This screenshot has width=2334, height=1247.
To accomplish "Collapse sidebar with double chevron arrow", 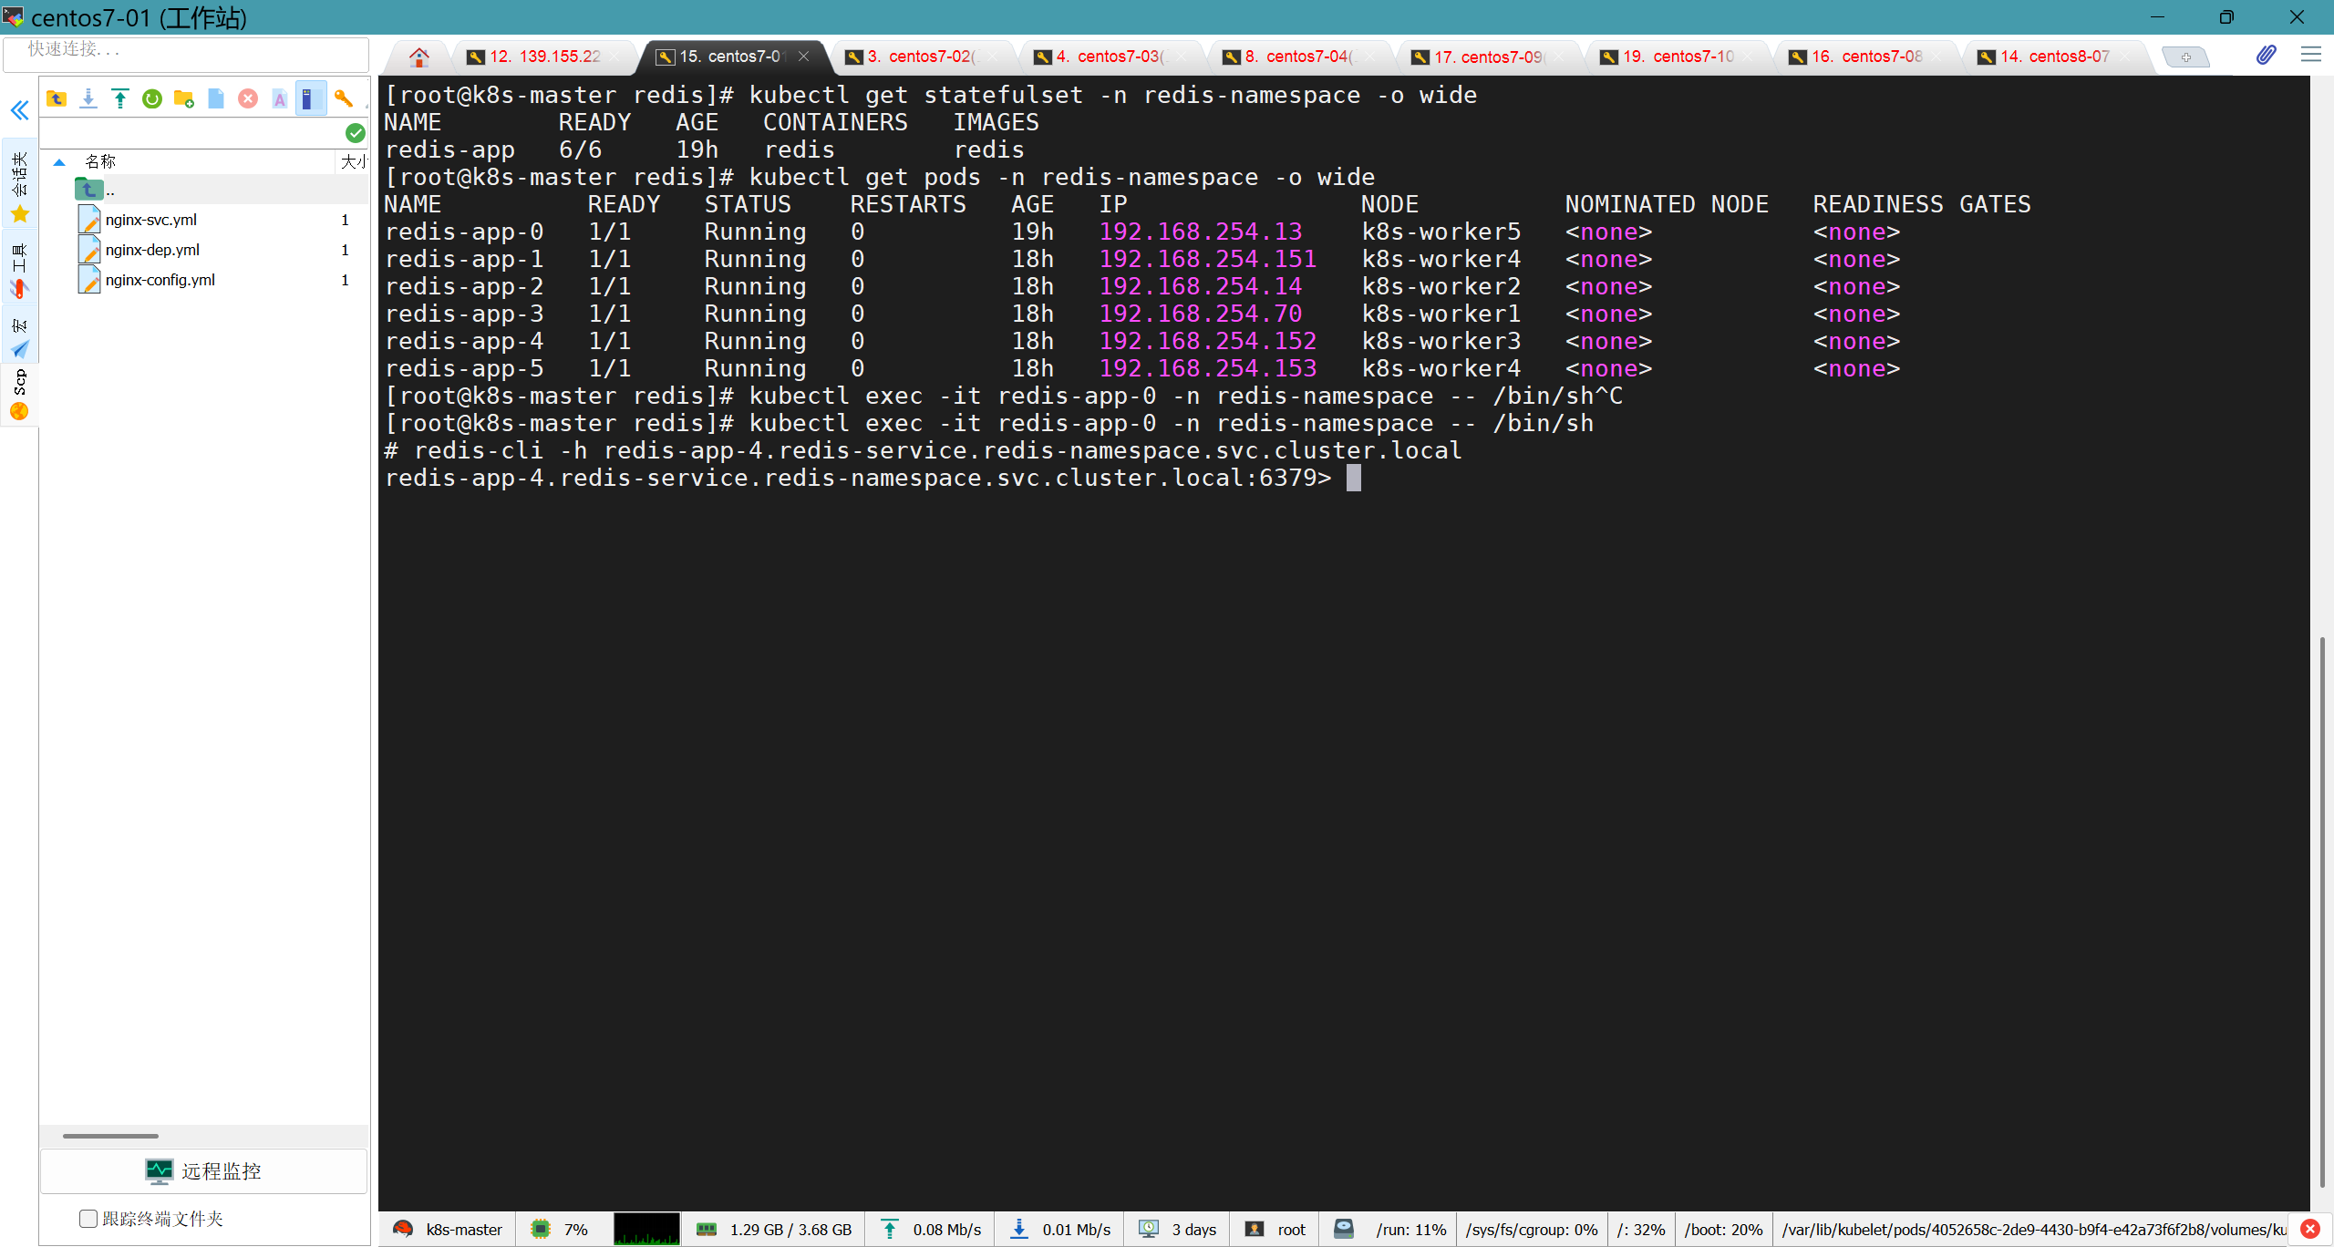I will [20, 110].
